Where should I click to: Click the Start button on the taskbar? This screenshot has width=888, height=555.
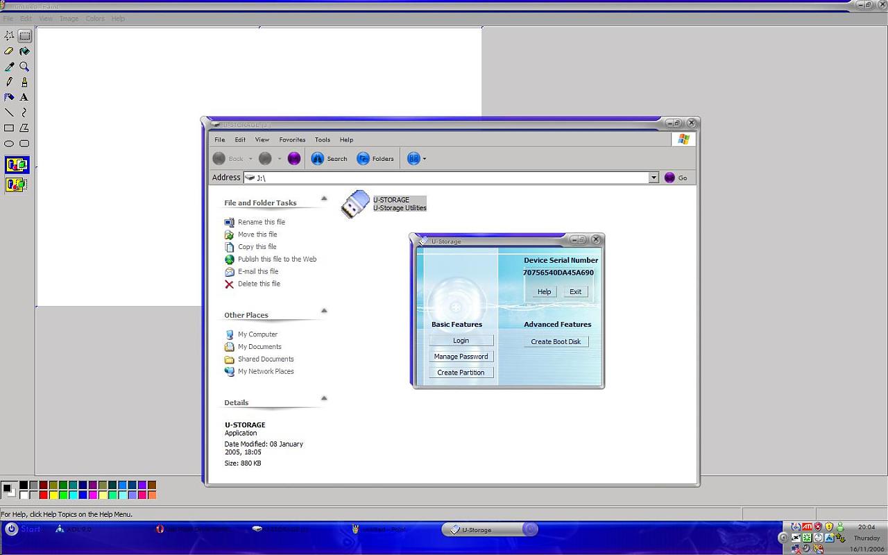pos(24,529)
